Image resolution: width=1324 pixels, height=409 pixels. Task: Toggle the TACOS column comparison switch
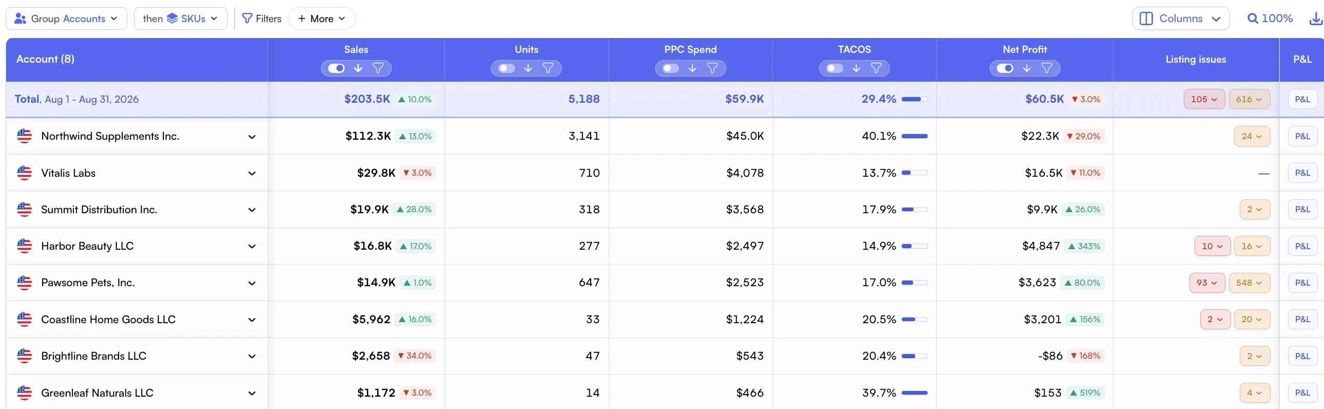835,68
